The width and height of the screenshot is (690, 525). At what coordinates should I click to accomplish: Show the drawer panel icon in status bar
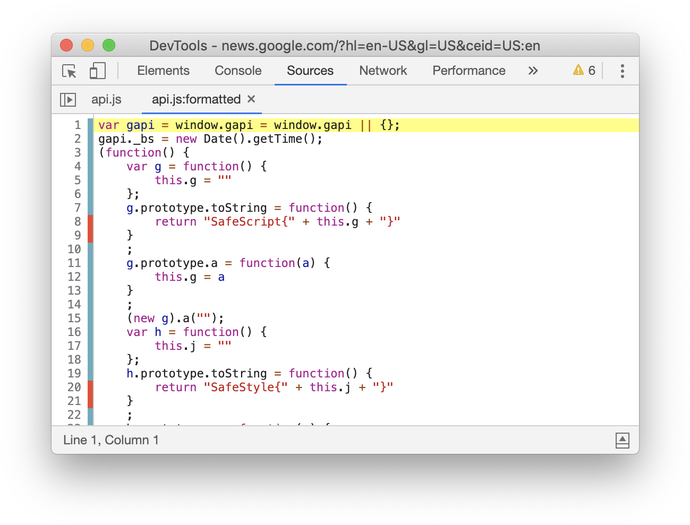tap(622, 440)
